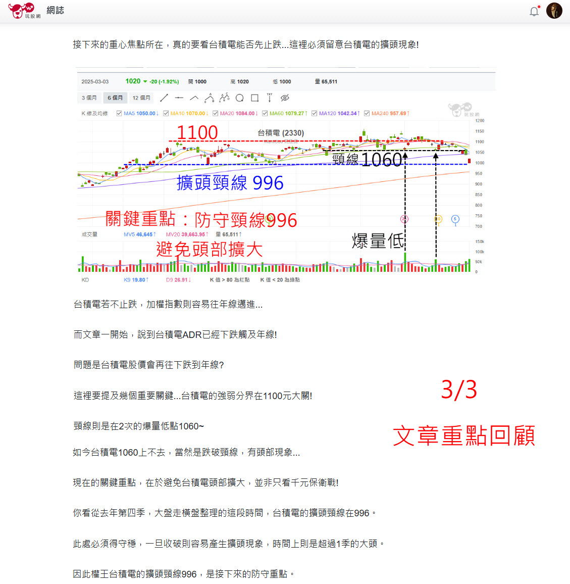Hide chart drawings with the eye-slash icon

click(285, 98)
